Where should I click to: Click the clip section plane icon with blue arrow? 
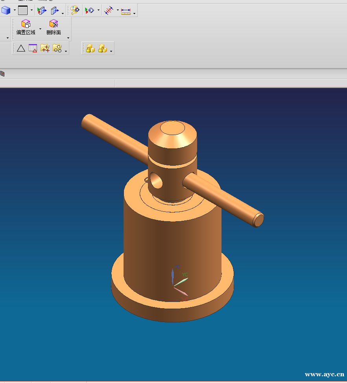[54, 11]
